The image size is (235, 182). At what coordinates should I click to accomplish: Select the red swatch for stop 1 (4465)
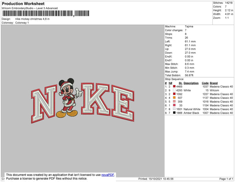pos(174,86)
